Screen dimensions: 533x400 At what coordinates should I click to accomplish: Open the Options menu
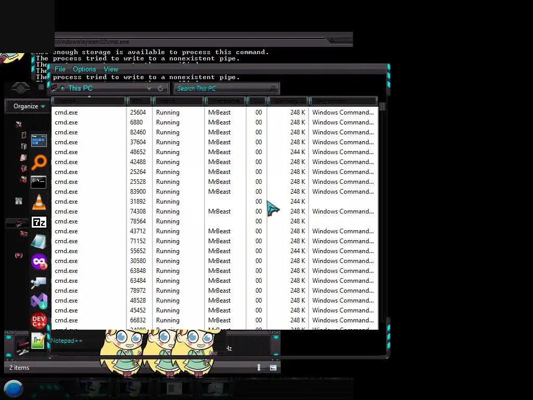[84, 69]
